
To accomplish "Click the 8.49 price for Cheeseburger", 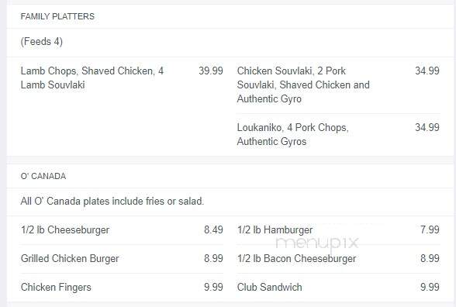I will [x=213, y=230].
